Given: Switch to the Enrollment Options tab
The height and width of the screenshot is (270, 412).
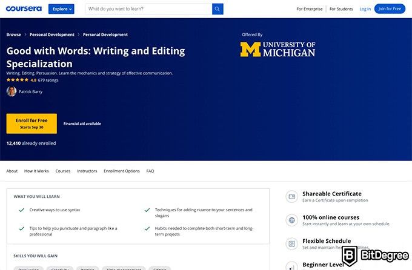Looking at the screenshot, I should 122,171.
